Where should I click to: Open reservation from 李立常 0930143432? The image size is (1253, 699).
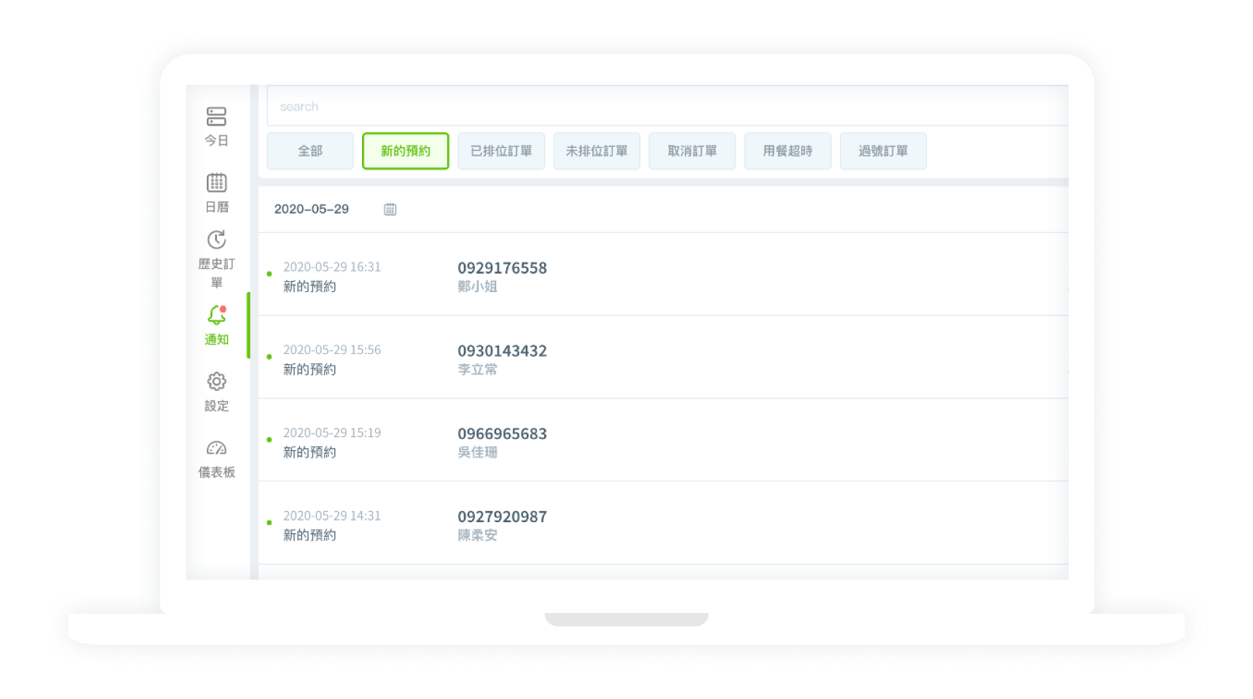tap(502, 358)
